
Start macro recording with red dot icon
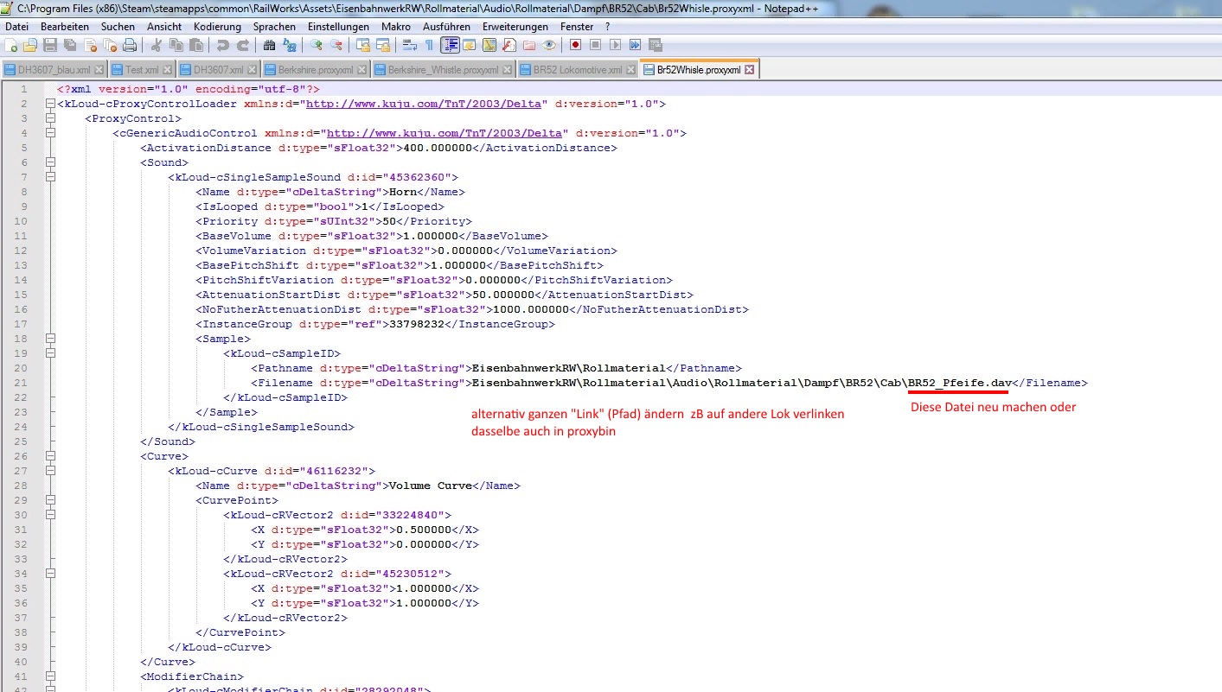coord(574,45)
